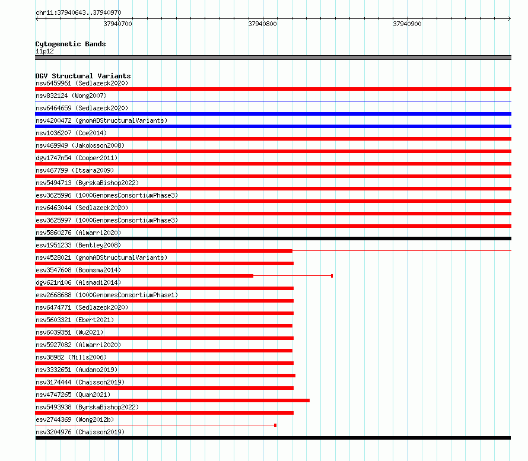The image size is (528, 461).
Task: Click esv3547608 (Boomsma2014) label
Action: (78, 270)
